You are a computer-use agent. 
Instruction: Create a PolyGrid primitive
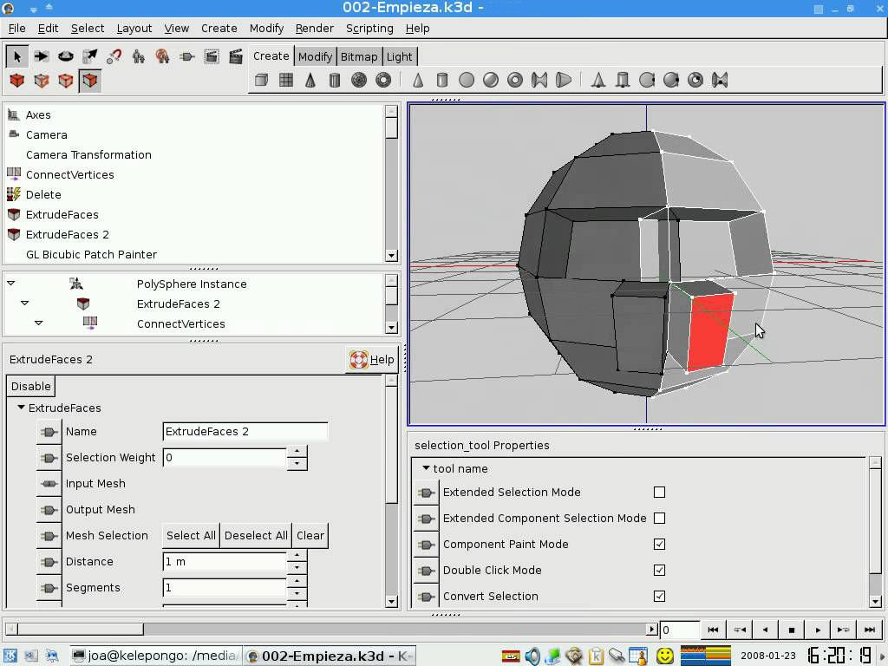(x=284, y=79)
